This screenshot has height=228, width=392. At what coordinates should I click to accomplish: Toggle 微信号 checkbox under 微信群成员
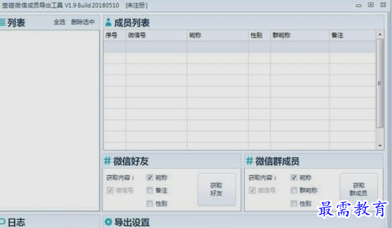252,191
